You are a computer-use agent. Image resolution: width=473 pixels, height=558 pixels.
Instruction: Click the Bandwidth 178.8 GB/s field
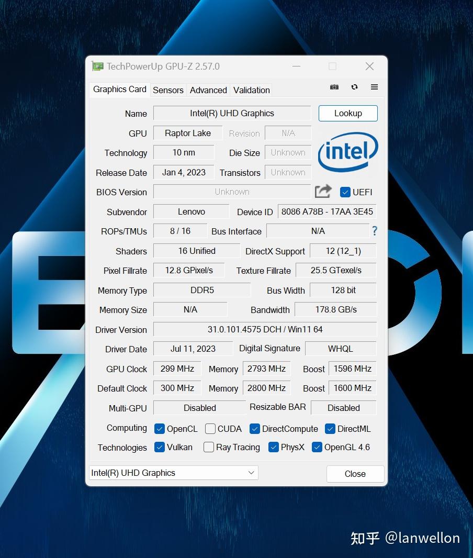click(336, 309)
